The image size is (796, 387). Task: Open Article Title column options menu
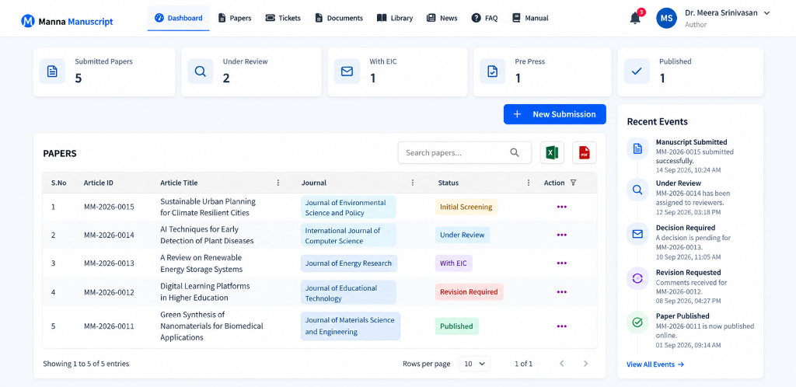pyautogui.click(x=278, y=183)
